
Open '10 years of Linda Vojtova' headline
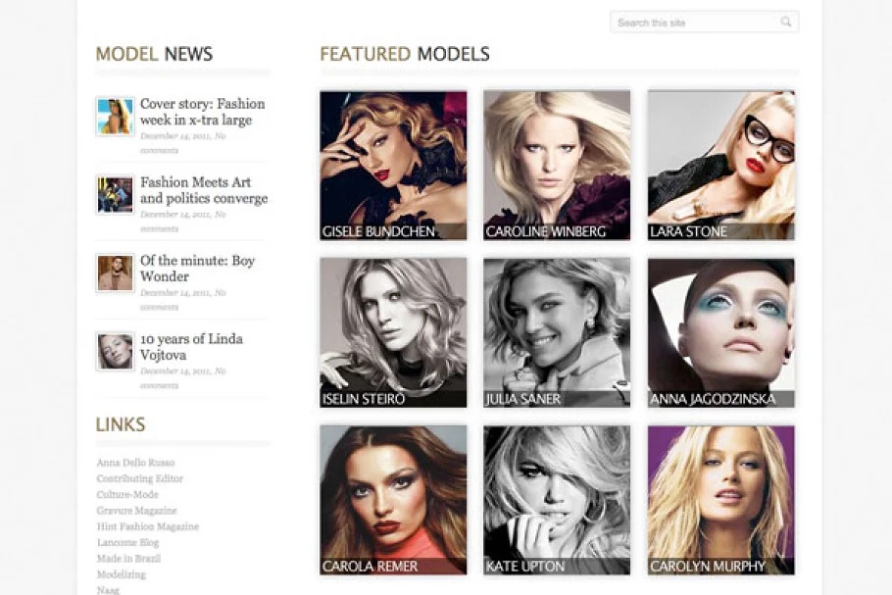click(x=191, y=347)
